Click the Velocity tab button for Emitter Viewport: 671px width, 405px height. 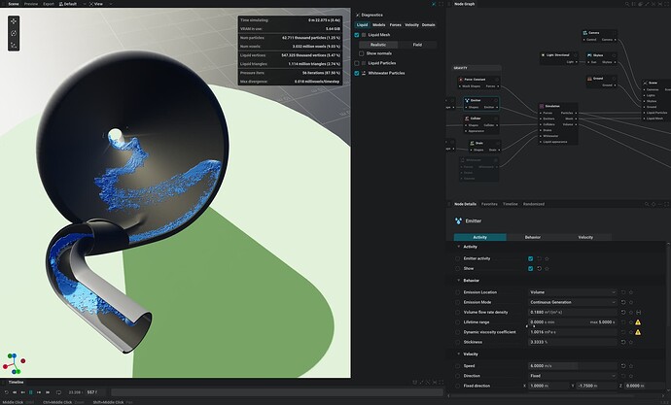586,236
